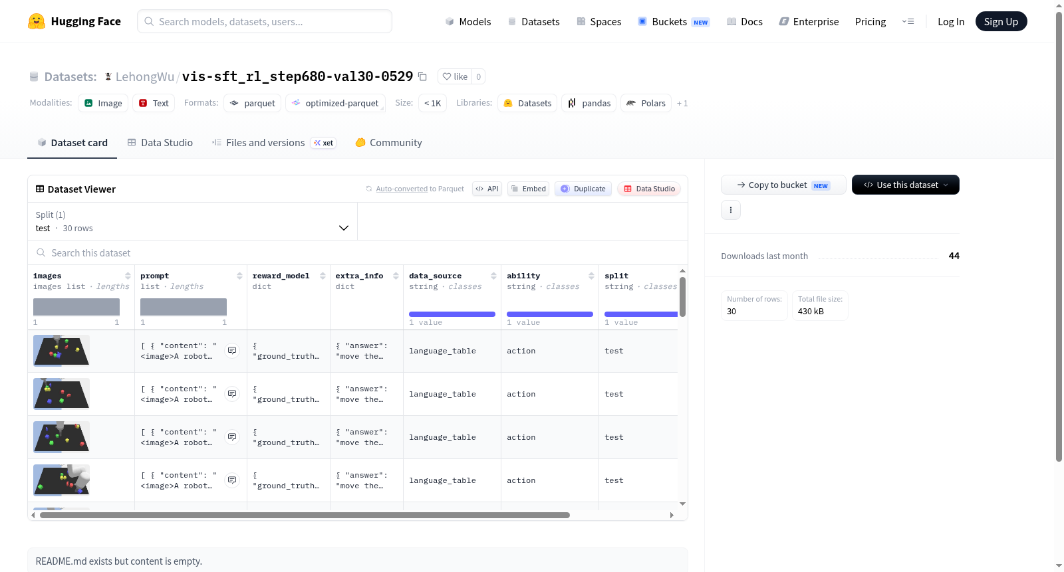The image size is (1064, 572).
Task: Click the table's horizontal scrollbar
Action: (305, 515)
